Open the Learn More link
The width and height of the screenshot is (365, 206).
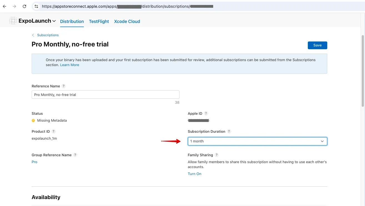[70, 65]
